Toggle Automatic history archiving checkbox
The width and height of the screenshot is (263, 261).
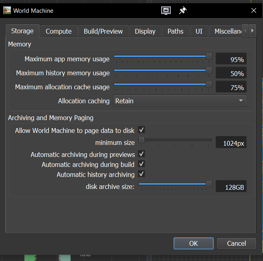142,174
